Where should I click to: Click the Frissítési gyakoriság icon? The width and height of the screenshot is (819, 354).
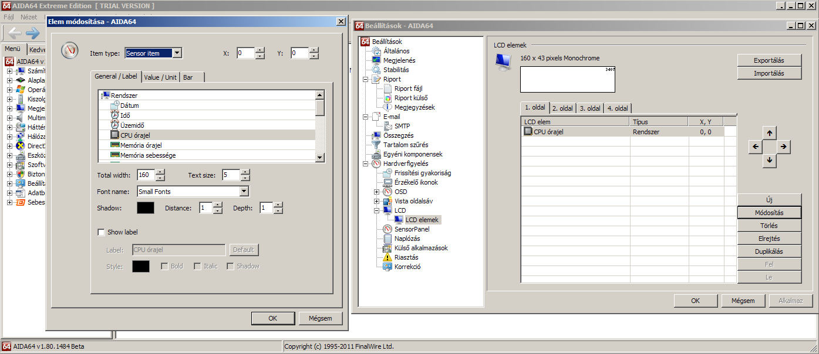point(387,173)
